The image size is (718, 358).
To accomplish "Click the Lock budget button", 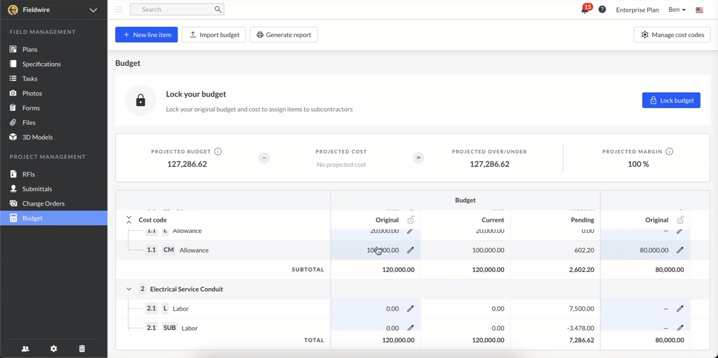I will click(x=671, y=100).
